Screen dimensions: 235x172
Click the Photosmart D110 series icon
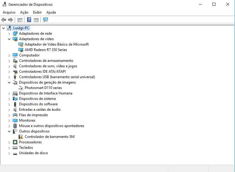point(21,88)
